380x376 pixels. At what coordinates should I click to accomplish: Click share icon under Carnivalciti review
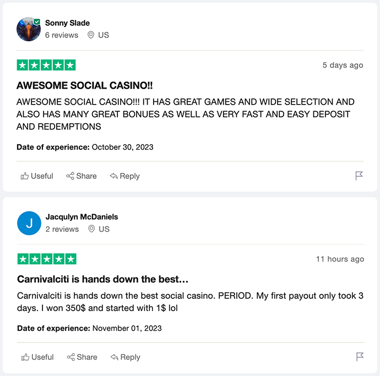(x=70, y=357)
